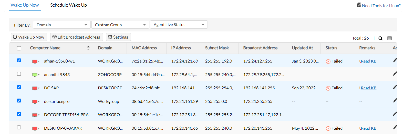This screenshot has width=404, height=134.
Task: Check the box for anandhi-9843
Action: (x=19, y=74)
